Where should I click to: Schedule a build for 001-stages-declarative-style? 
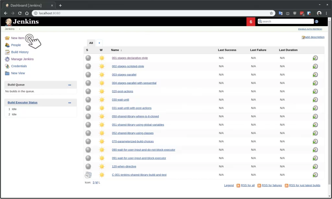(315, 58)
